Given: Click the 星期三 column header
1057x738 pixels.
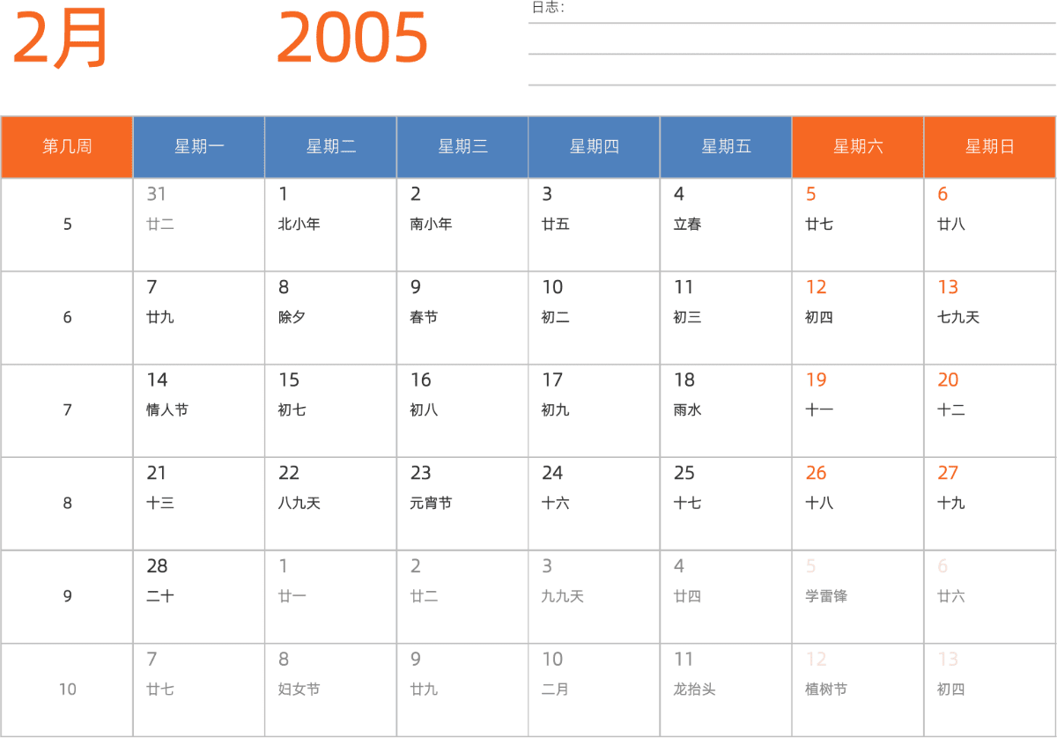Looking at the screenshot, I should [462, 147].
